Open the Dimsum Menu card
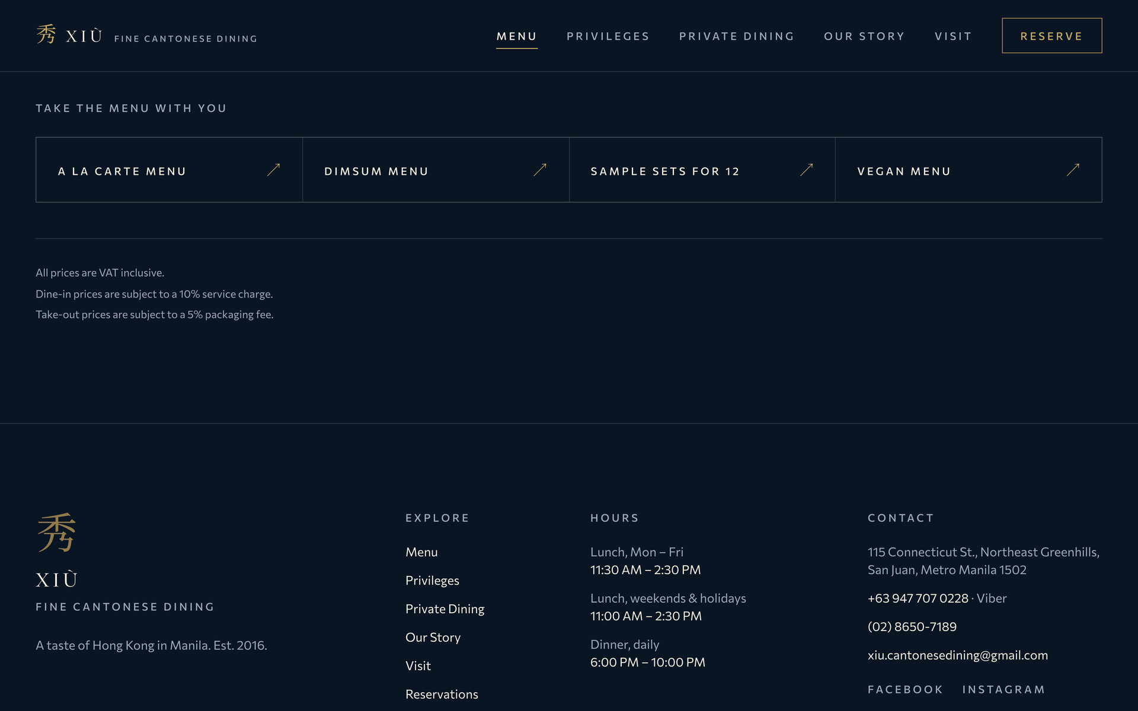The width and height of the screenshot is (1138, 711). [436, 170]
